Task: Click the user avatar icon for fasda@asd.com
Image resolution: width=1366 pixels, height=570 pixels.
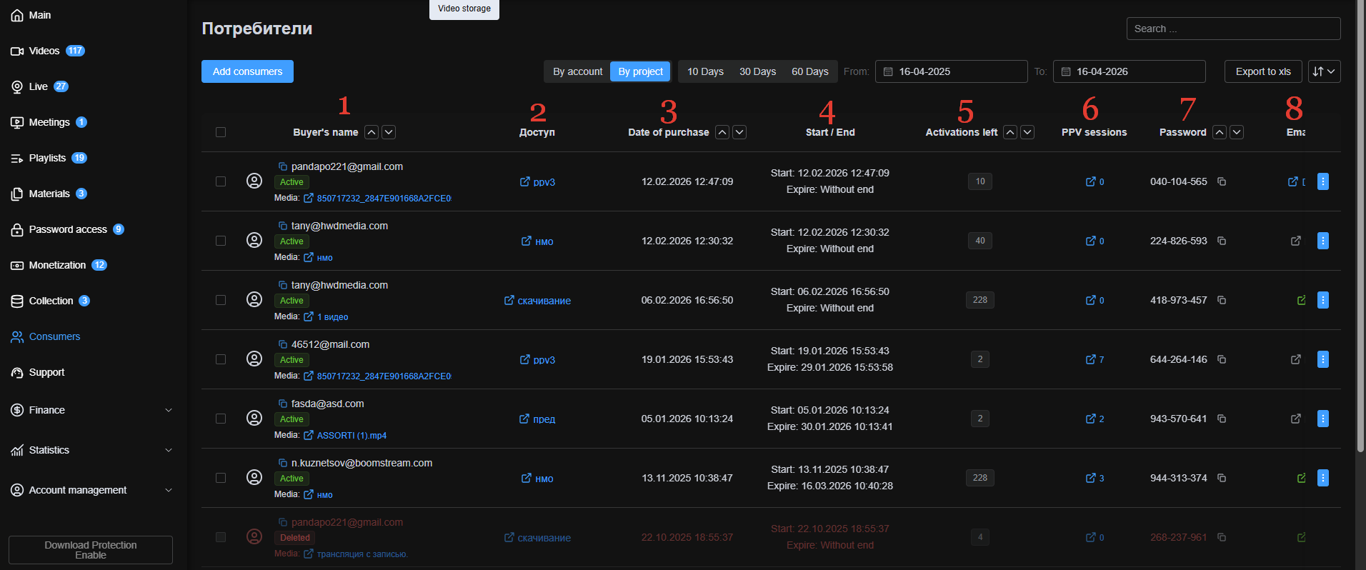Action: (254, 418)
